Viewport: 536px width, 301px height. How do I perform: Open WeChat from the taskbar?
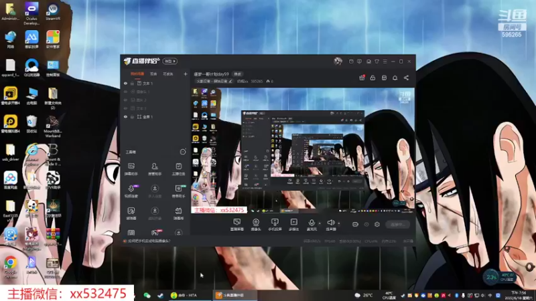pyautogui.click(x=147, y=295)
